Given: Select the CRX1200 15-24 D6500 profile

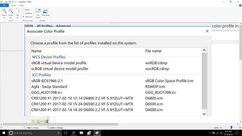Looking at the screenshot, I should (82, 104).
